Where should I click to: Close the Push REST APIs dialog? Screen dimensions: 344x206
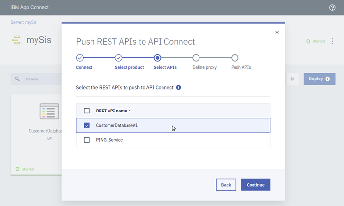coord(277,32)
